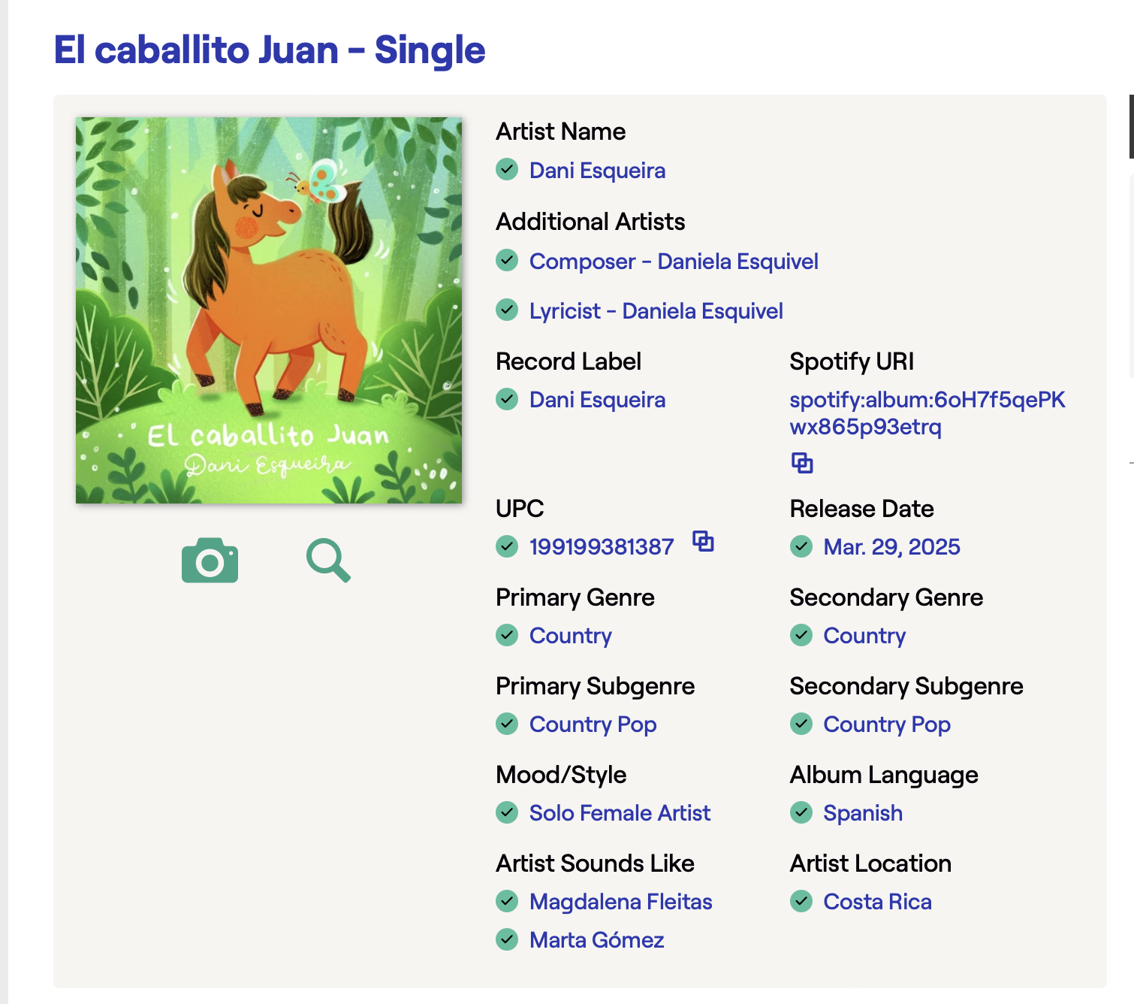Open the Composer – Daniela Esquivel link
This screenshot has height=1004, width=1134.
click(674, 262)
